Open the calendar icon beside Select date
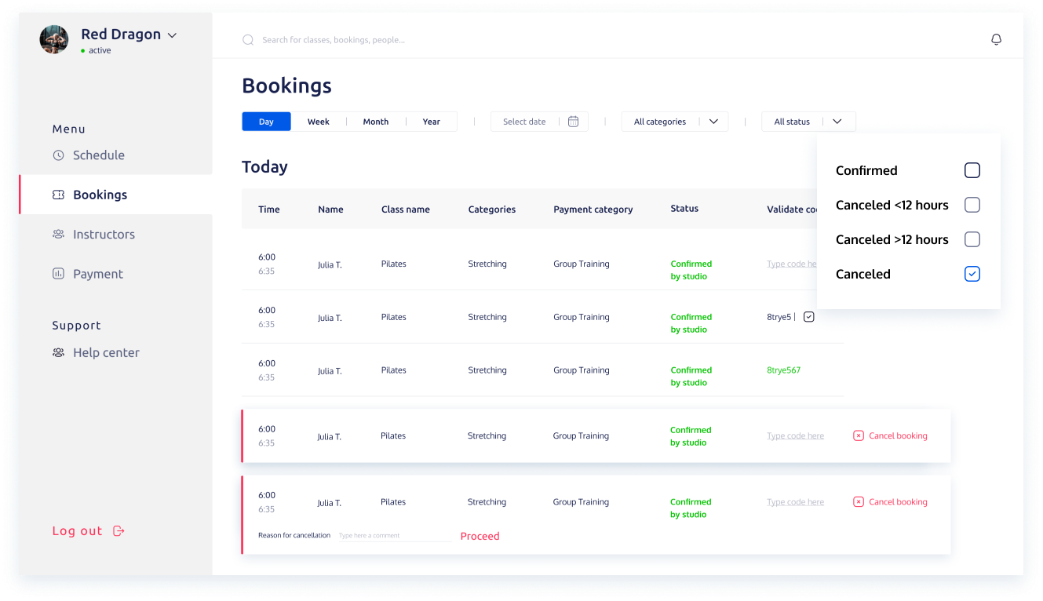This screenshot has height=601, width=1043. point(573,122)
